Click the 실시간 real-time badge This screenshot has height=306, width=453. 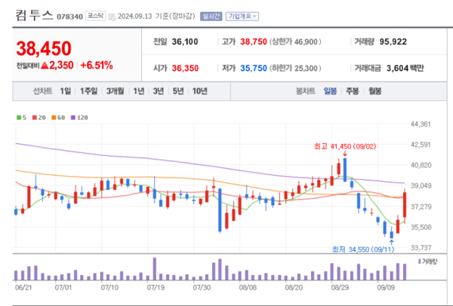coord(211,16)
